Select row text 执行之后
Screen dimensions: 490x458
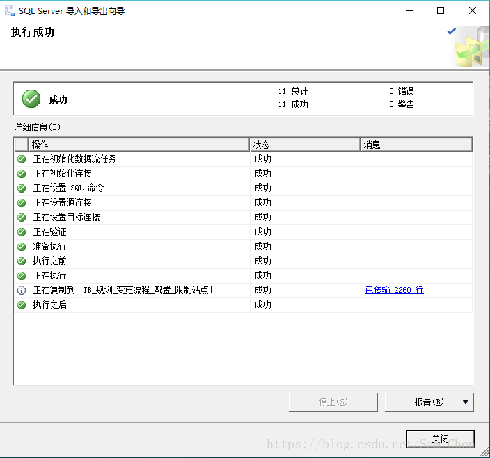click(x=49, y=304)
